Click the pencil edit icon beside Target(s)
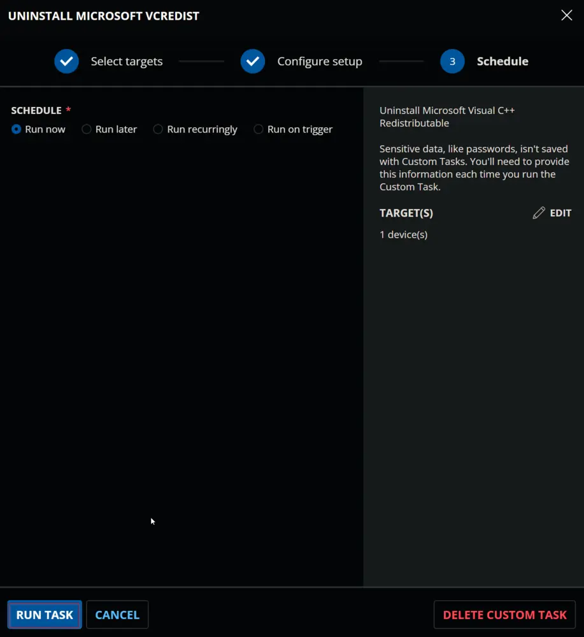Viewport: 584px width, 637px height. coord(539,213)
